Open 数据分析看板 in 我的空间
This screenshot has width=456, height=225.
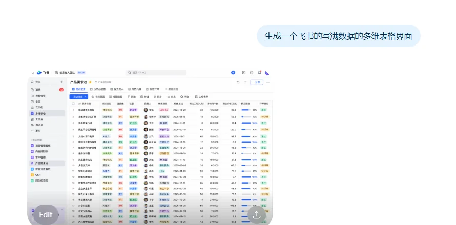tap(47, 169)
